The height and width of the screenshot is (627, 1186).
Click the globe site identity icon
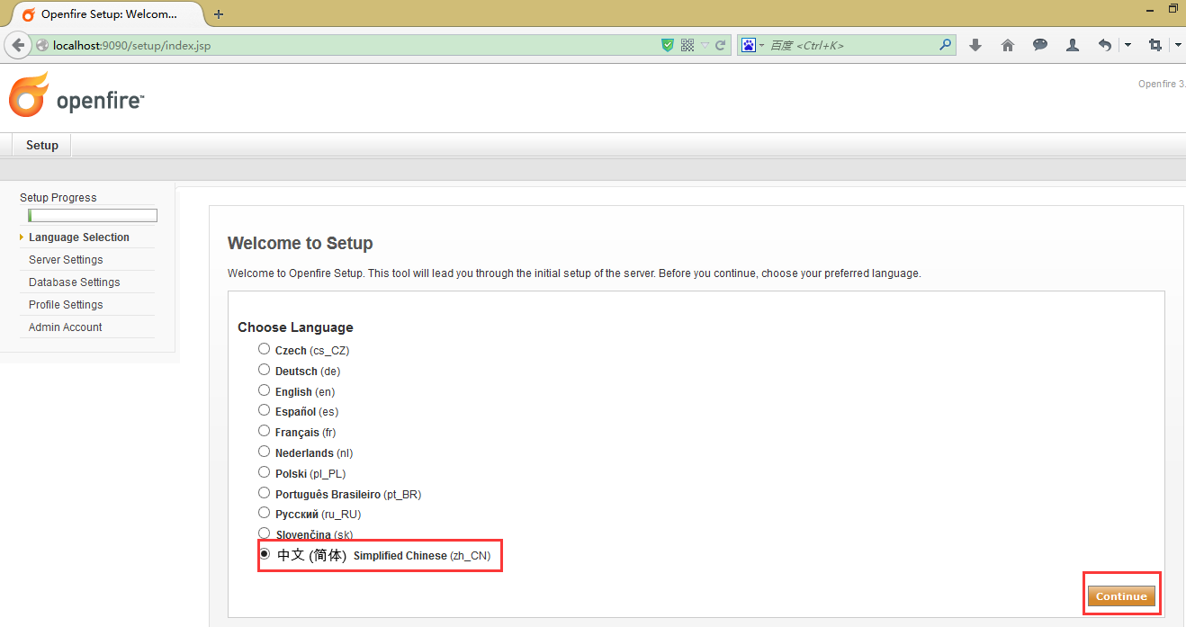click(x=42, y=45)
